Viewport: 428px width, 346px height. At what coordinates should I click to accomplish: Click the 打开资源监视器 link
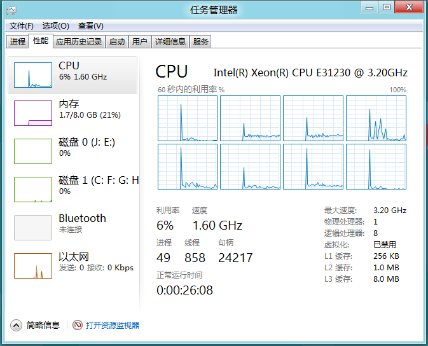(113, 325)
